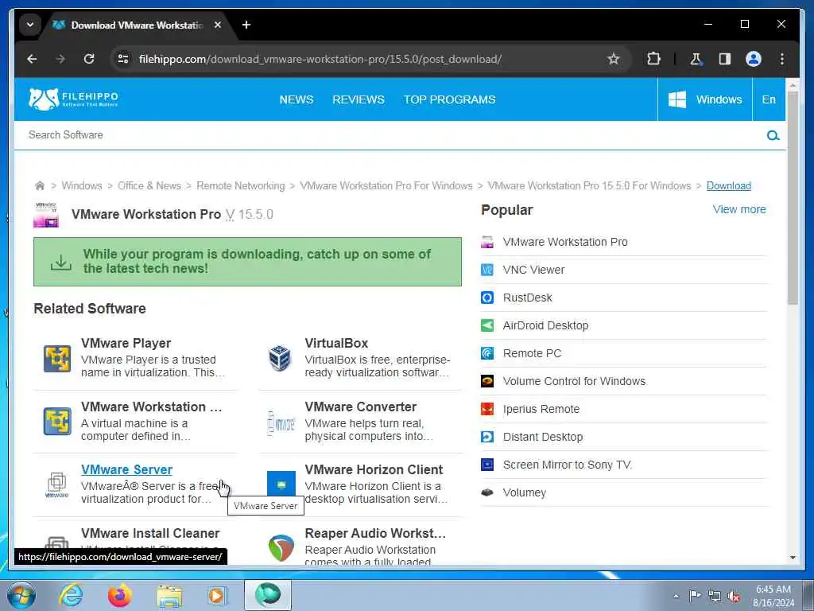This screenshot has width=814, height=611.
Task: Click the scrollbar down arrow
Action: [793, 558]
